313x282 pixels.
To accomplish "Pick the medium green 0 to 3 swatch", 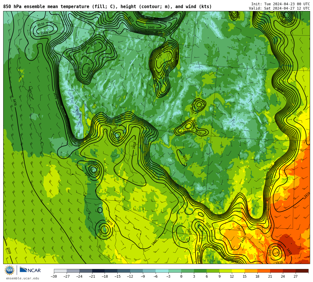I will click(188, 271).
